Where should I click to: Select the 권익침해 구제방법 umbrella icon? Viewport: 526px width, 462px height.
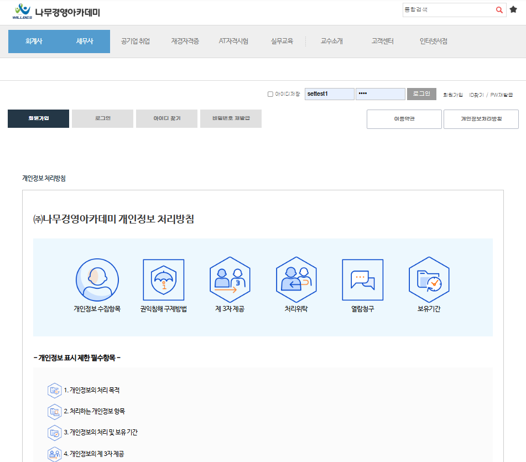[x=163, y=280]
